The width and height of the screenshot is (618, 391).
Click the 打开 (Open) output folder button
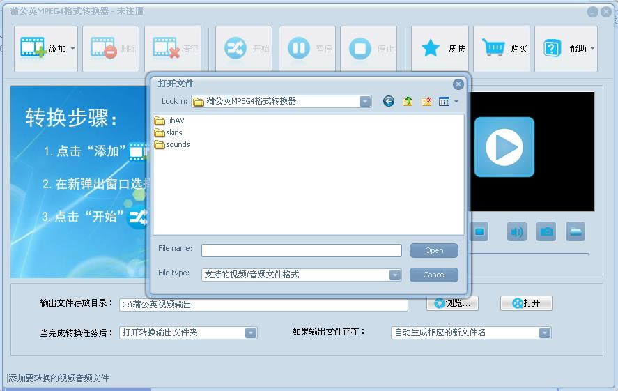pos(526,303)
